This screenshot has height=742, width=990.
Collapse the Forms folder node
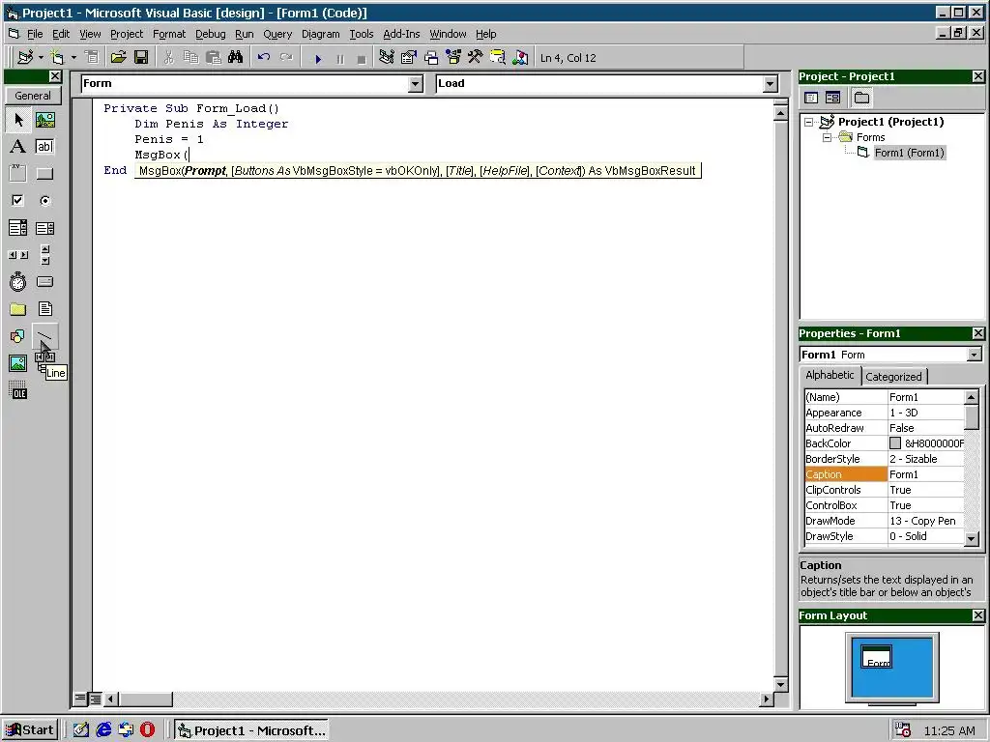point(828,137)
